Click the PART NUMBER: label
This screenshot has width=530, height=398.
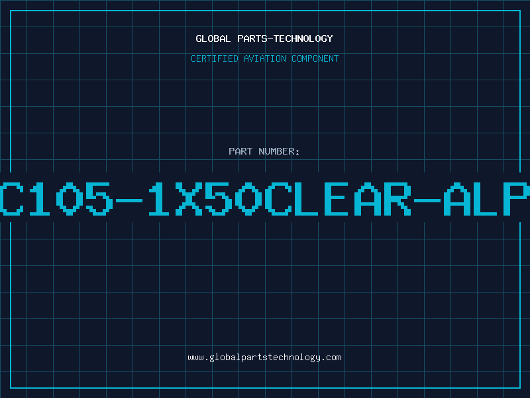click(264, 151)
